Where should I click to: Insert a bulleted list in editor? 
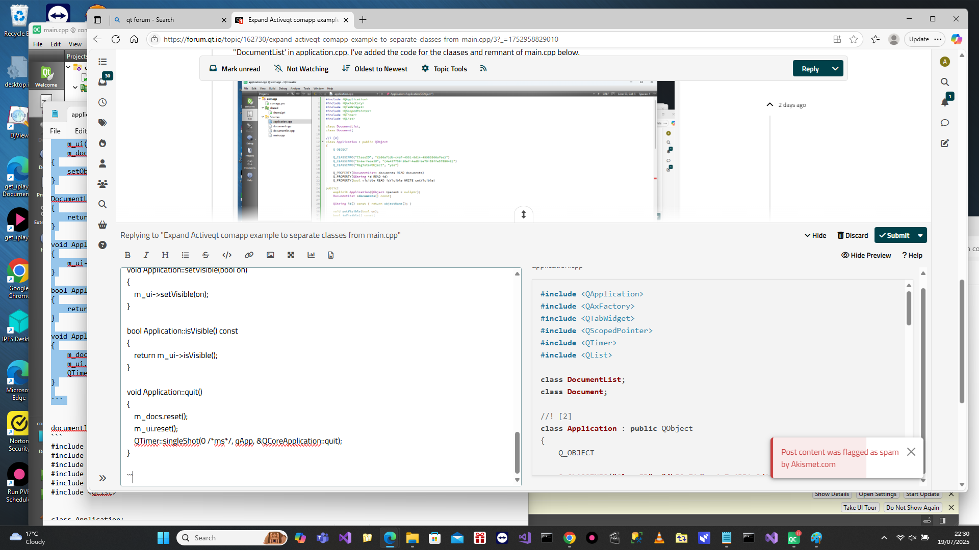point(185,255)
